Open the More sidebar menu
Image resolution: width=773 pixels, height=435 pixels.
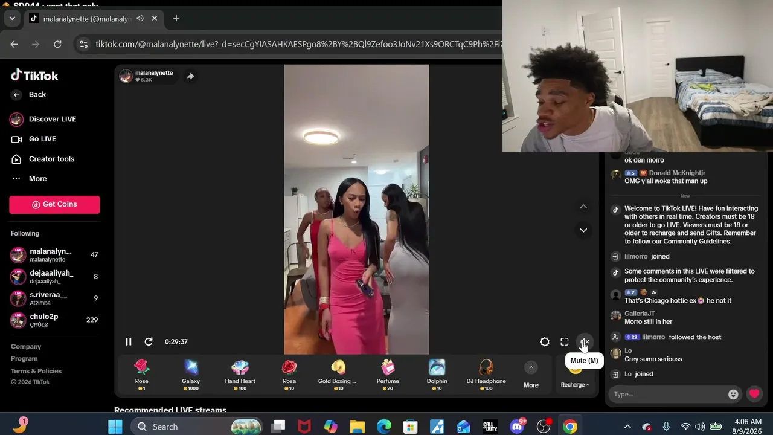coord(29,179)
